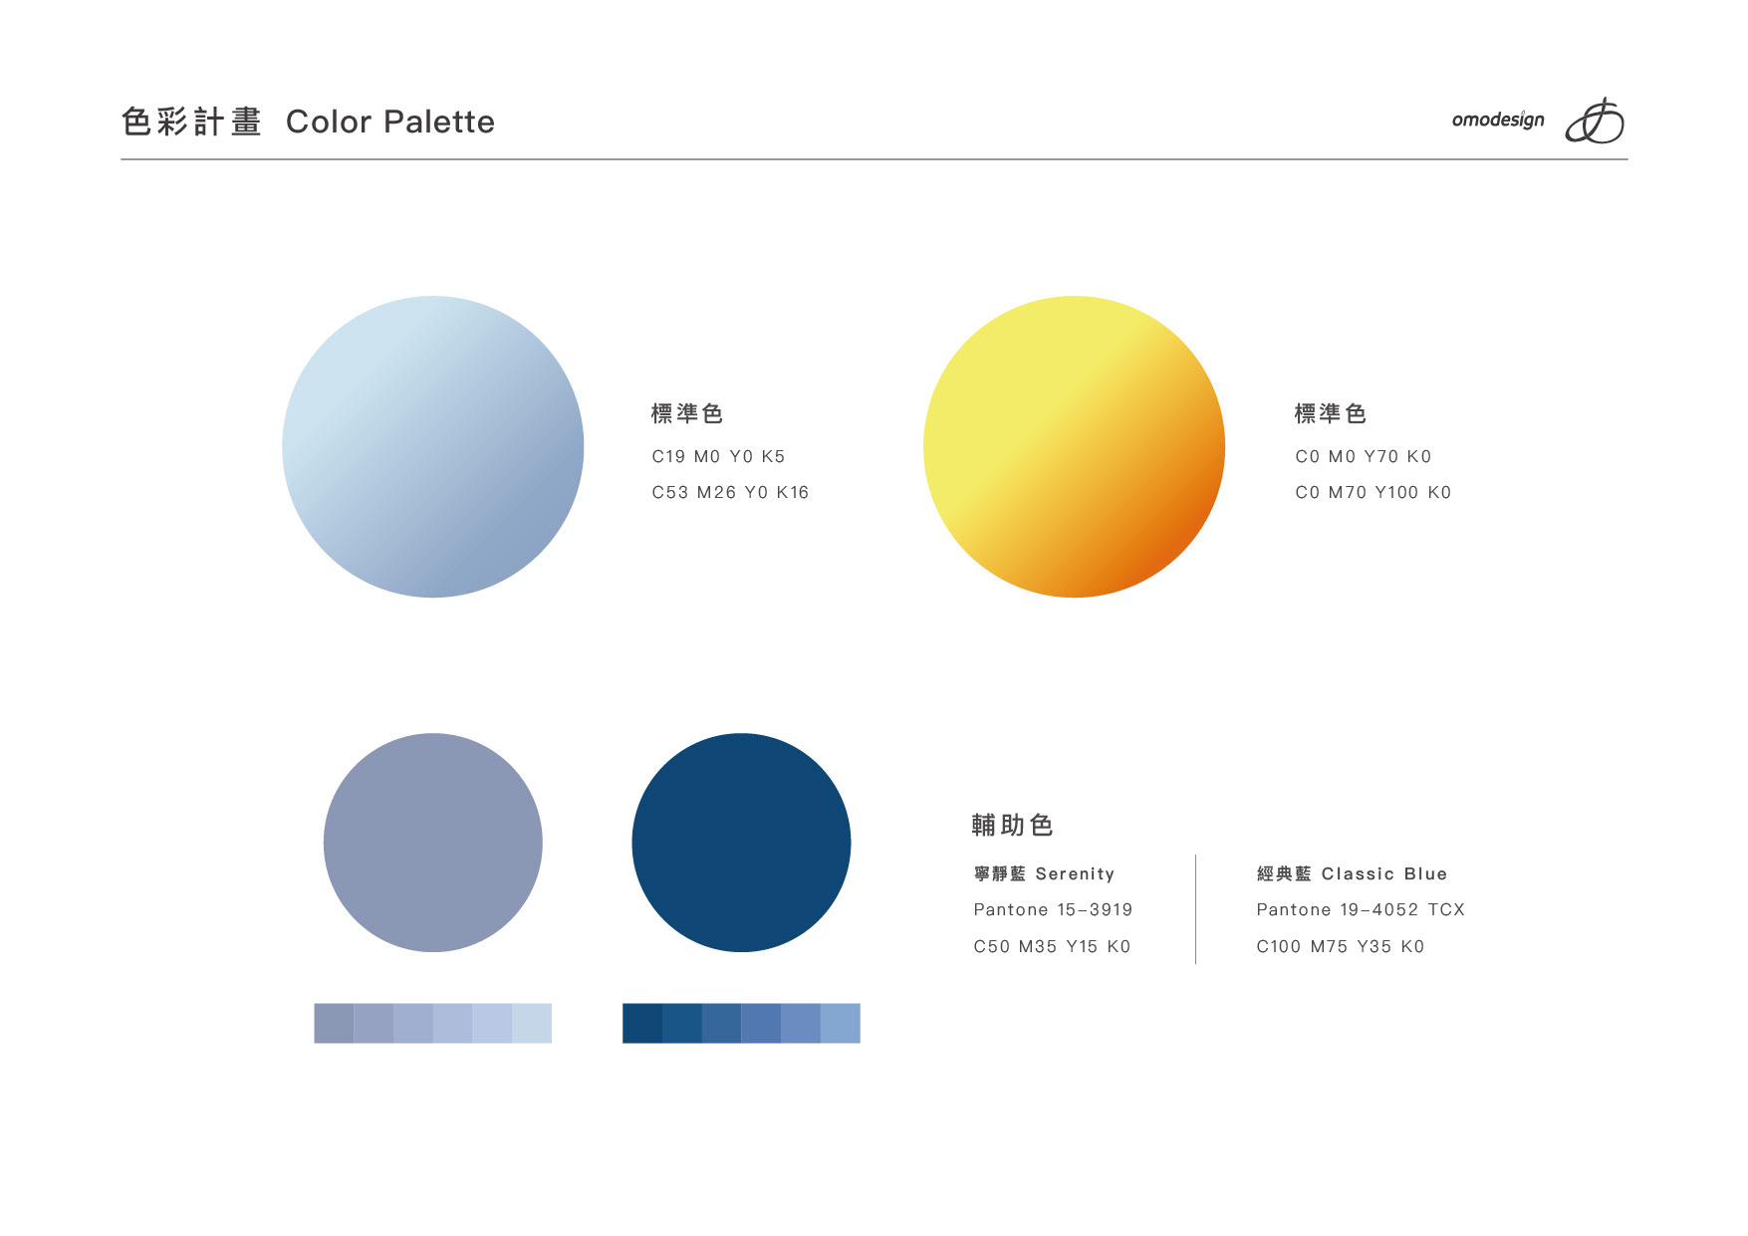Viewport: 1748px width, 1236px height.
Task: Click the C0 M70 Y100 K0 value
Action: tap(1373, 492)
